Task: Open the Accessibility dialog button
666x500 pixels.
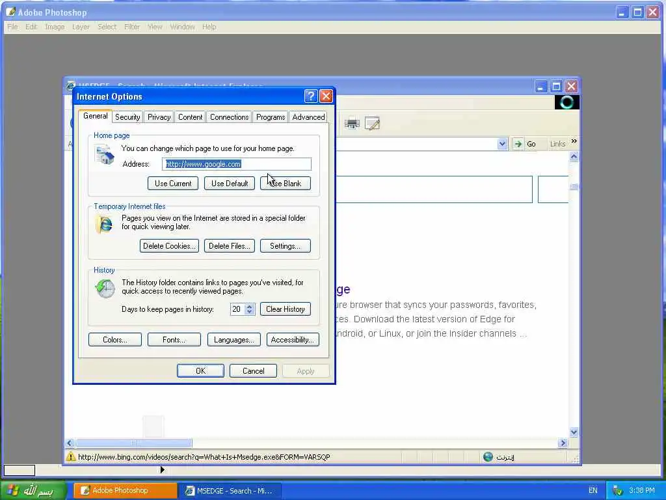Action: pos(293,340)
